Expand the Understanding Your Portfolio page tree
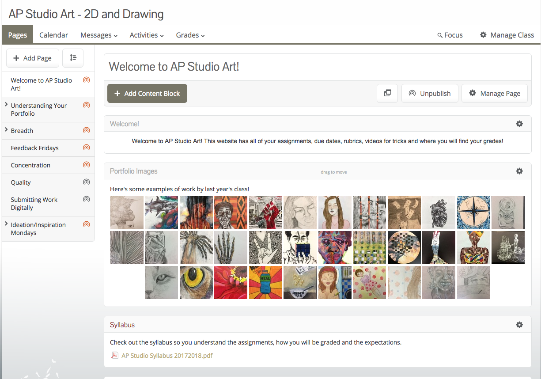 6,105
